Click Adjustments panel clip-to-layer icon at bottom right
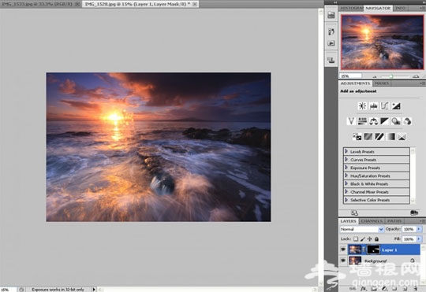The width and height of the screenshot is (426, 292). (414, 213)
